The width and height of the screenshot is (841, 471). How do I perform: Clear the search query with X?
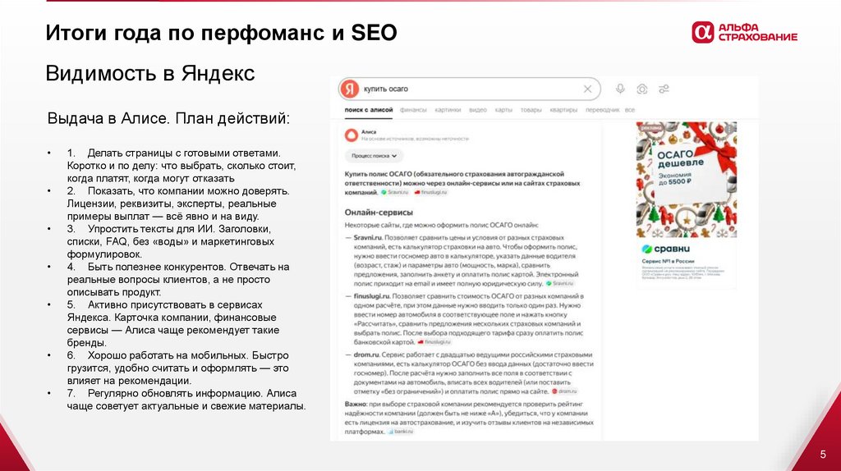tap(587, 89)
